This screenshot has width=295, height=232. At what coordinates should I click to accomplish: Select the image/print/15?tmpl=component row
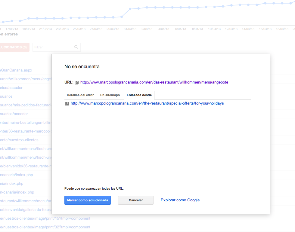coord(45,218)
